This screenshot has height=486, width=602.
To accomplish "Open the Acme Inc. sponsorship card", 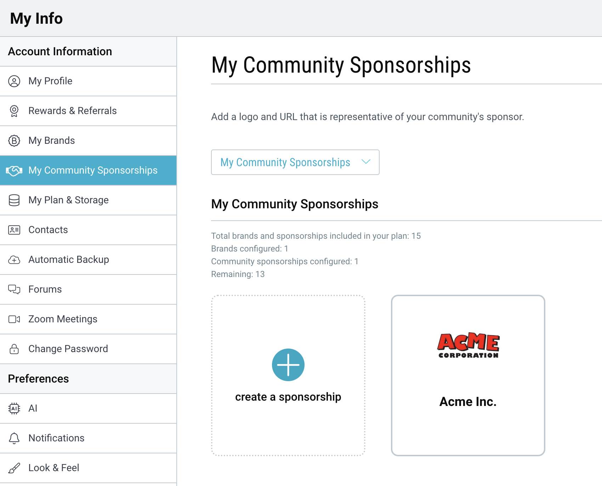I will [468, 402].
